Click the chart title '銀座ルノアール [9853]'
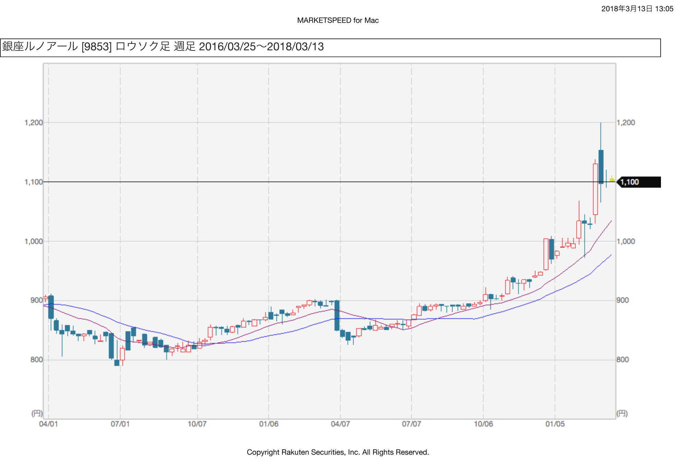Screen dimensions: 686x460 [x=57, y=46]
